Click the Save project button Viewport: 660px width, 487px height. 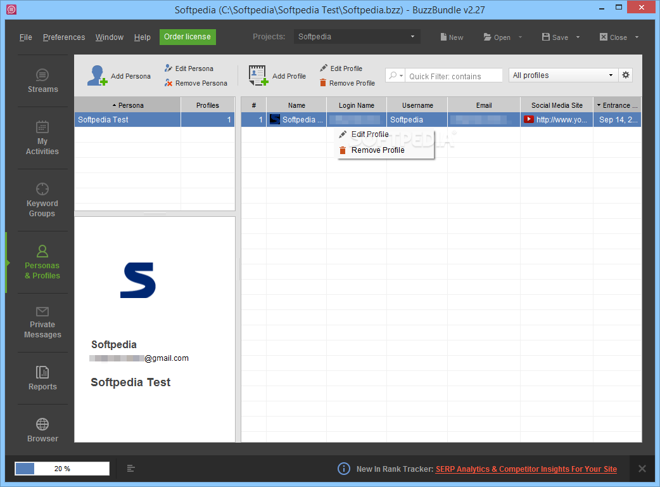click(x=555, y=37)
